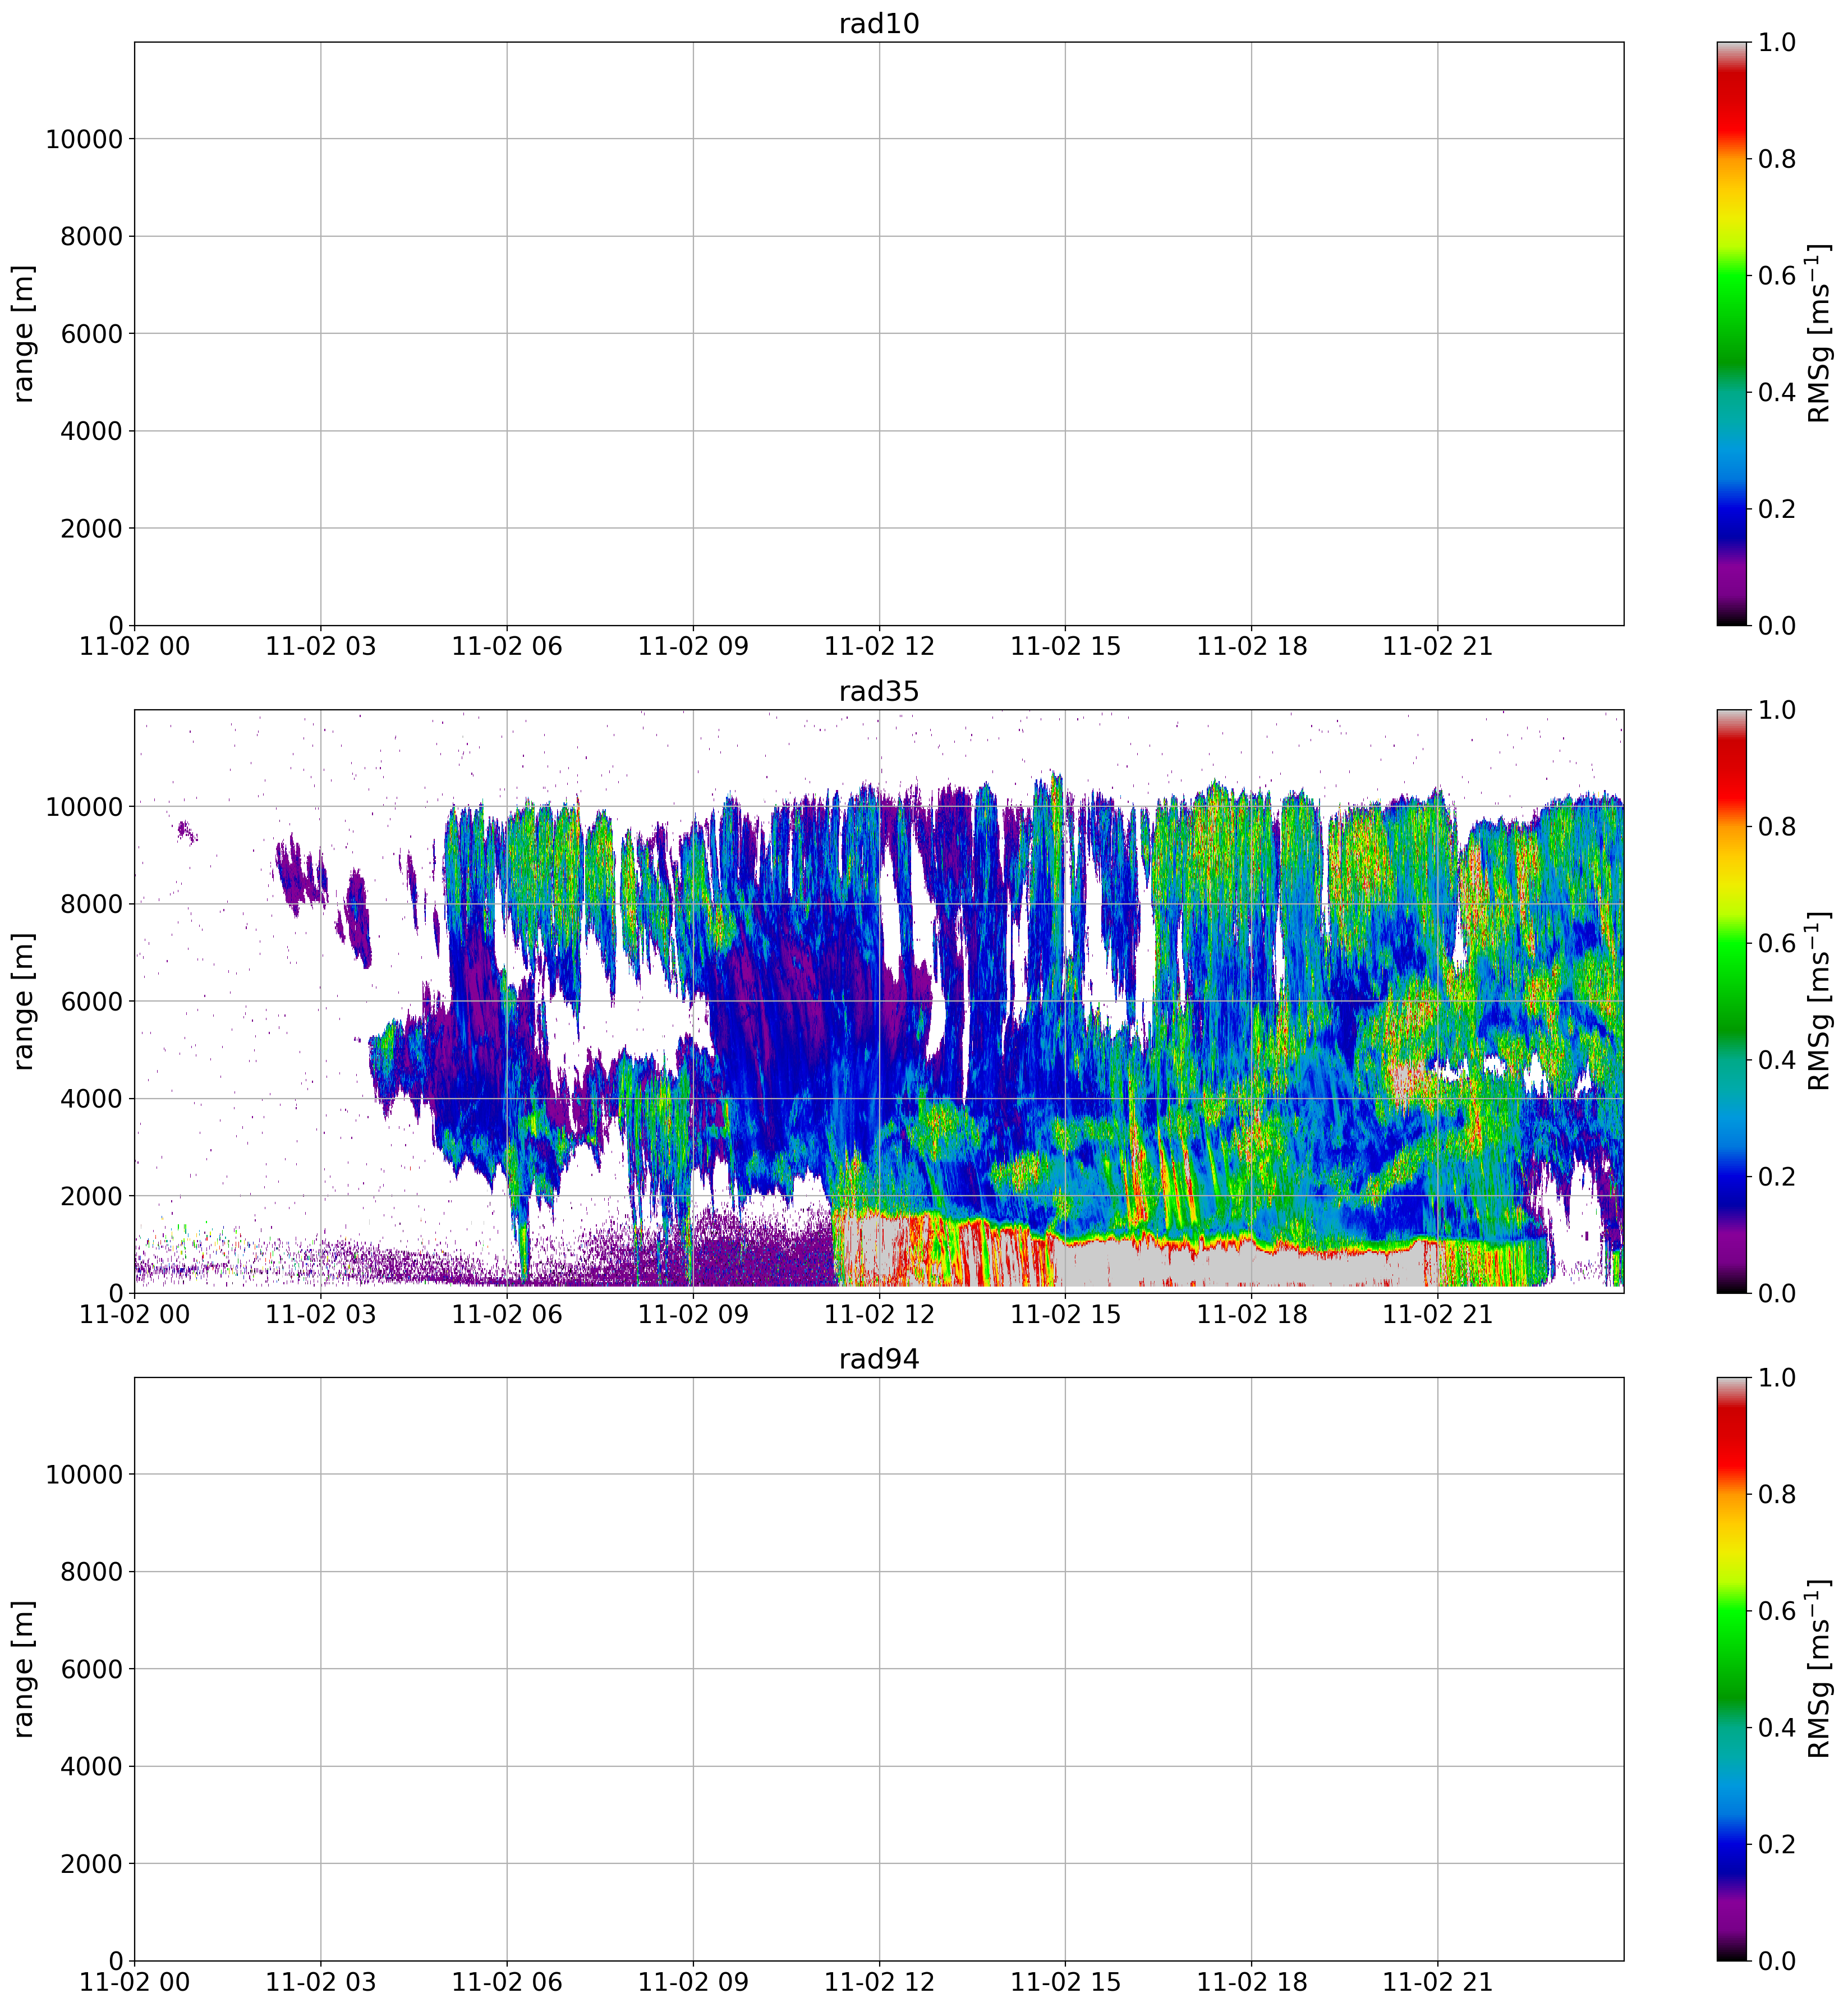Click the 4000 range tick on rad10
The width and height of the screenshot is (1848, 2007).
click(x=91, y=432)
